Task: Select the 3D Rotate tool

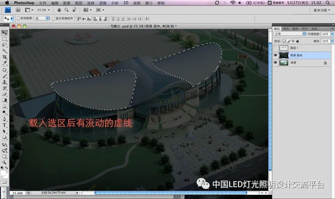Action: 5,144
